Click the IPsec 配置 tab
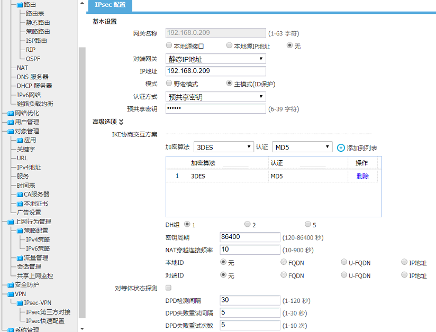This screenshot has height=332, width=436. 110,5
